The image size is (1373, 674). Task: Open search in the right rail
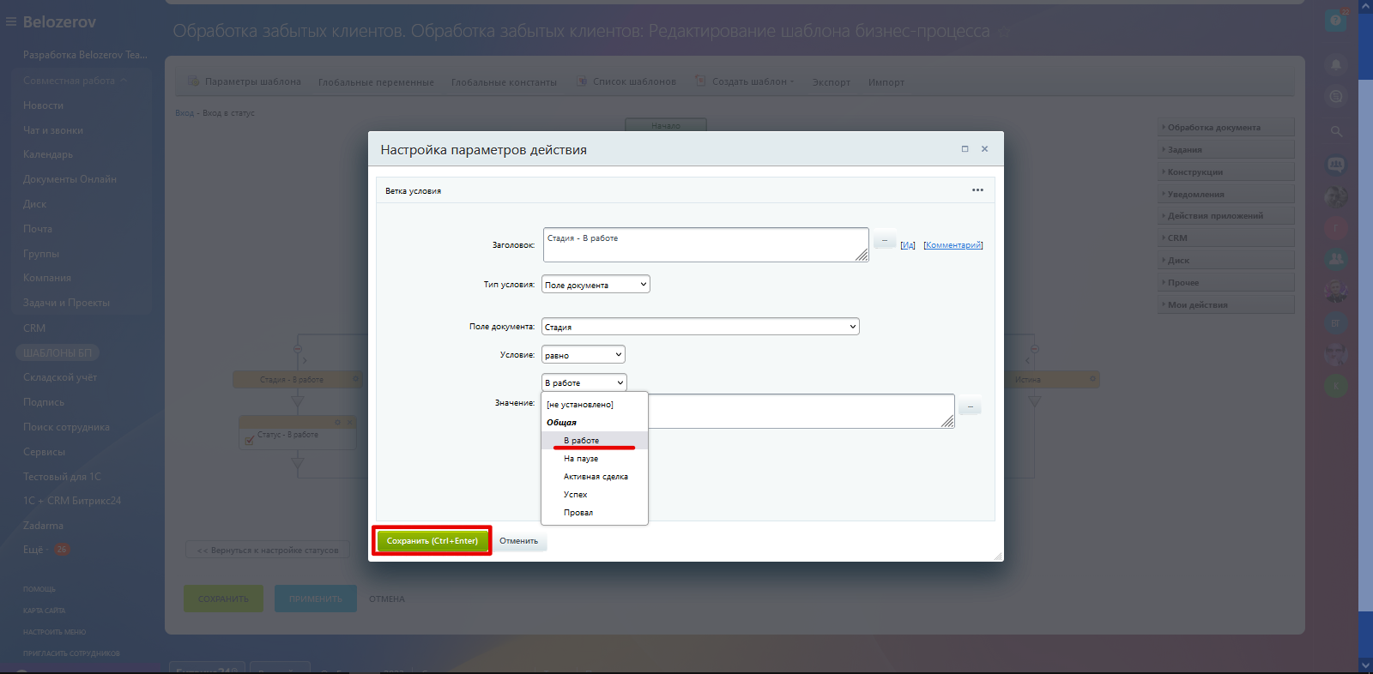1336,131
